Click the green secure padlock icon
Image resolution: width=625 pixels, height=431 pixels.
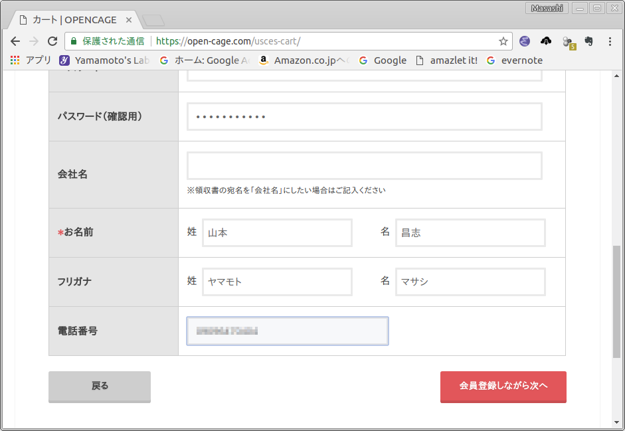(74, 41)
